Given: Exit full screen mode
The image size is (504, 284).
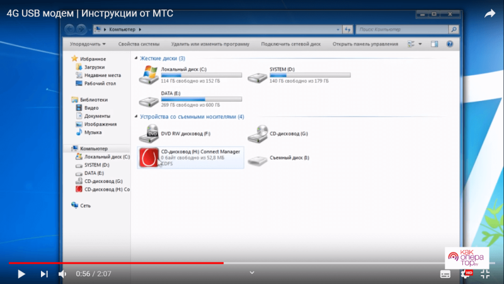Looking at the screenshot, I should click(485, 274).
